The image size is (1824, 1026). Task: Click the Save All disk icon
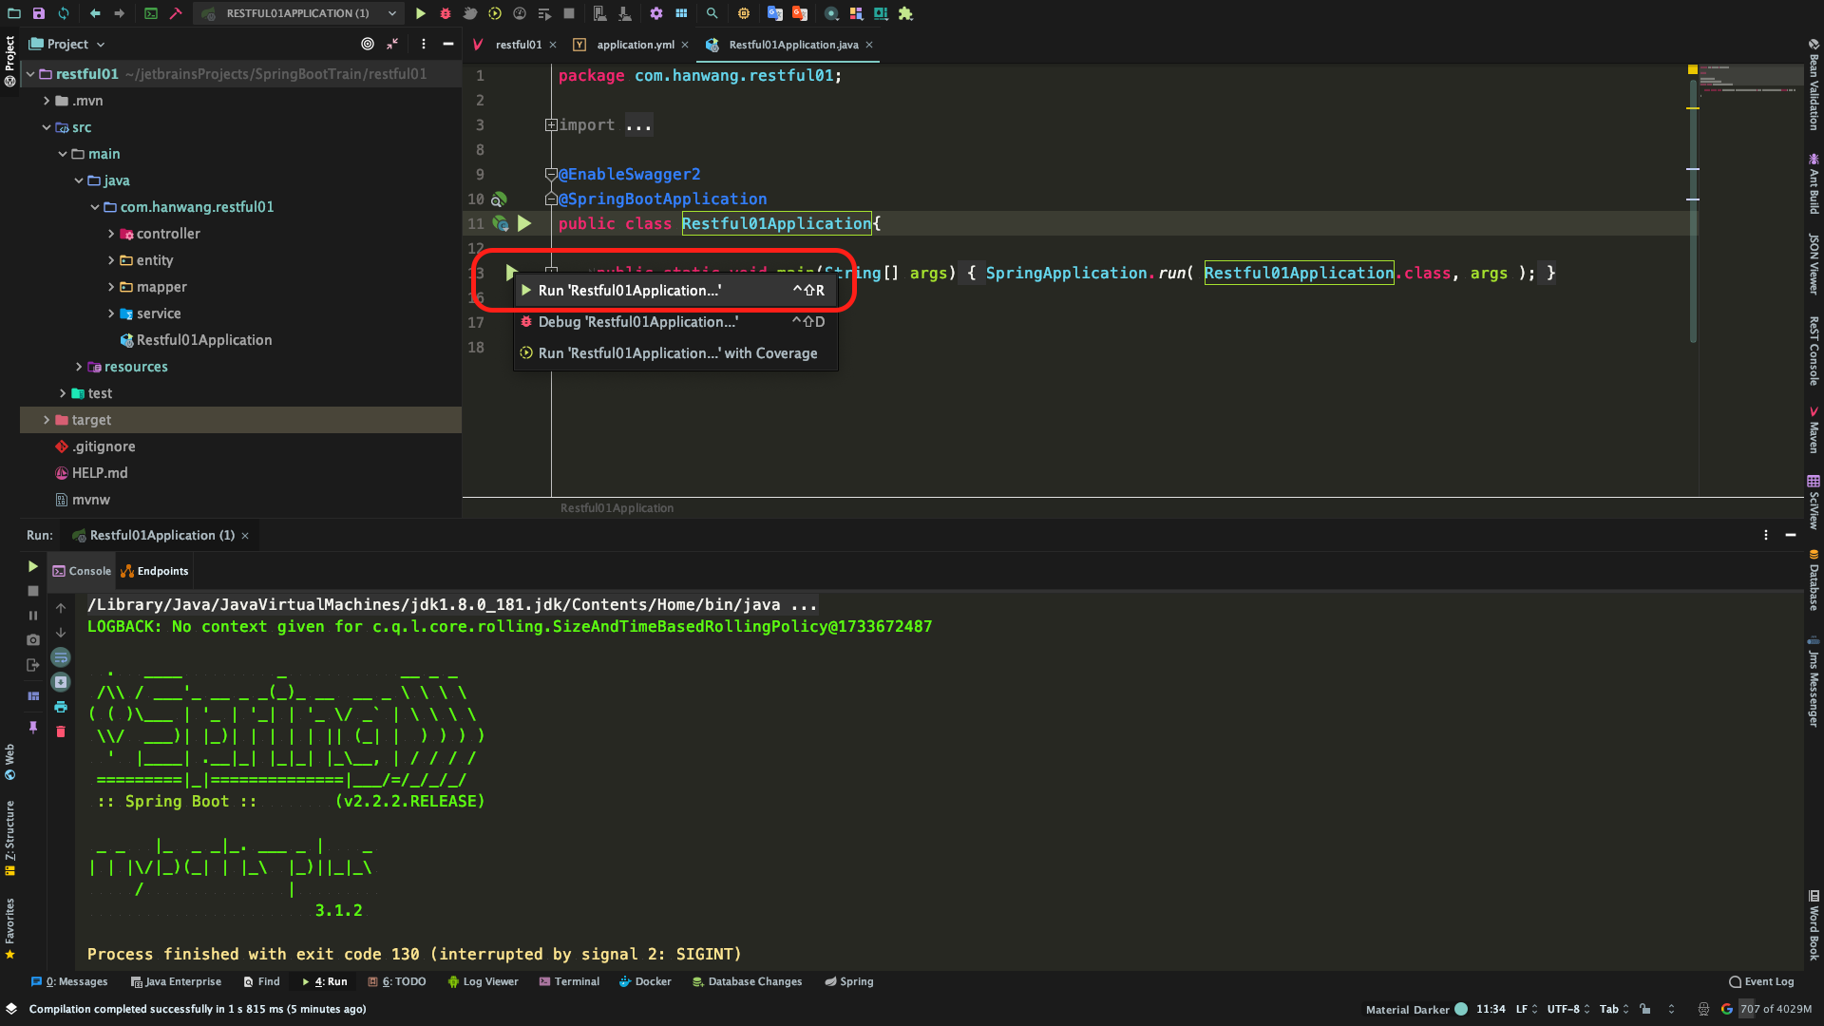[x=39, y=13]
